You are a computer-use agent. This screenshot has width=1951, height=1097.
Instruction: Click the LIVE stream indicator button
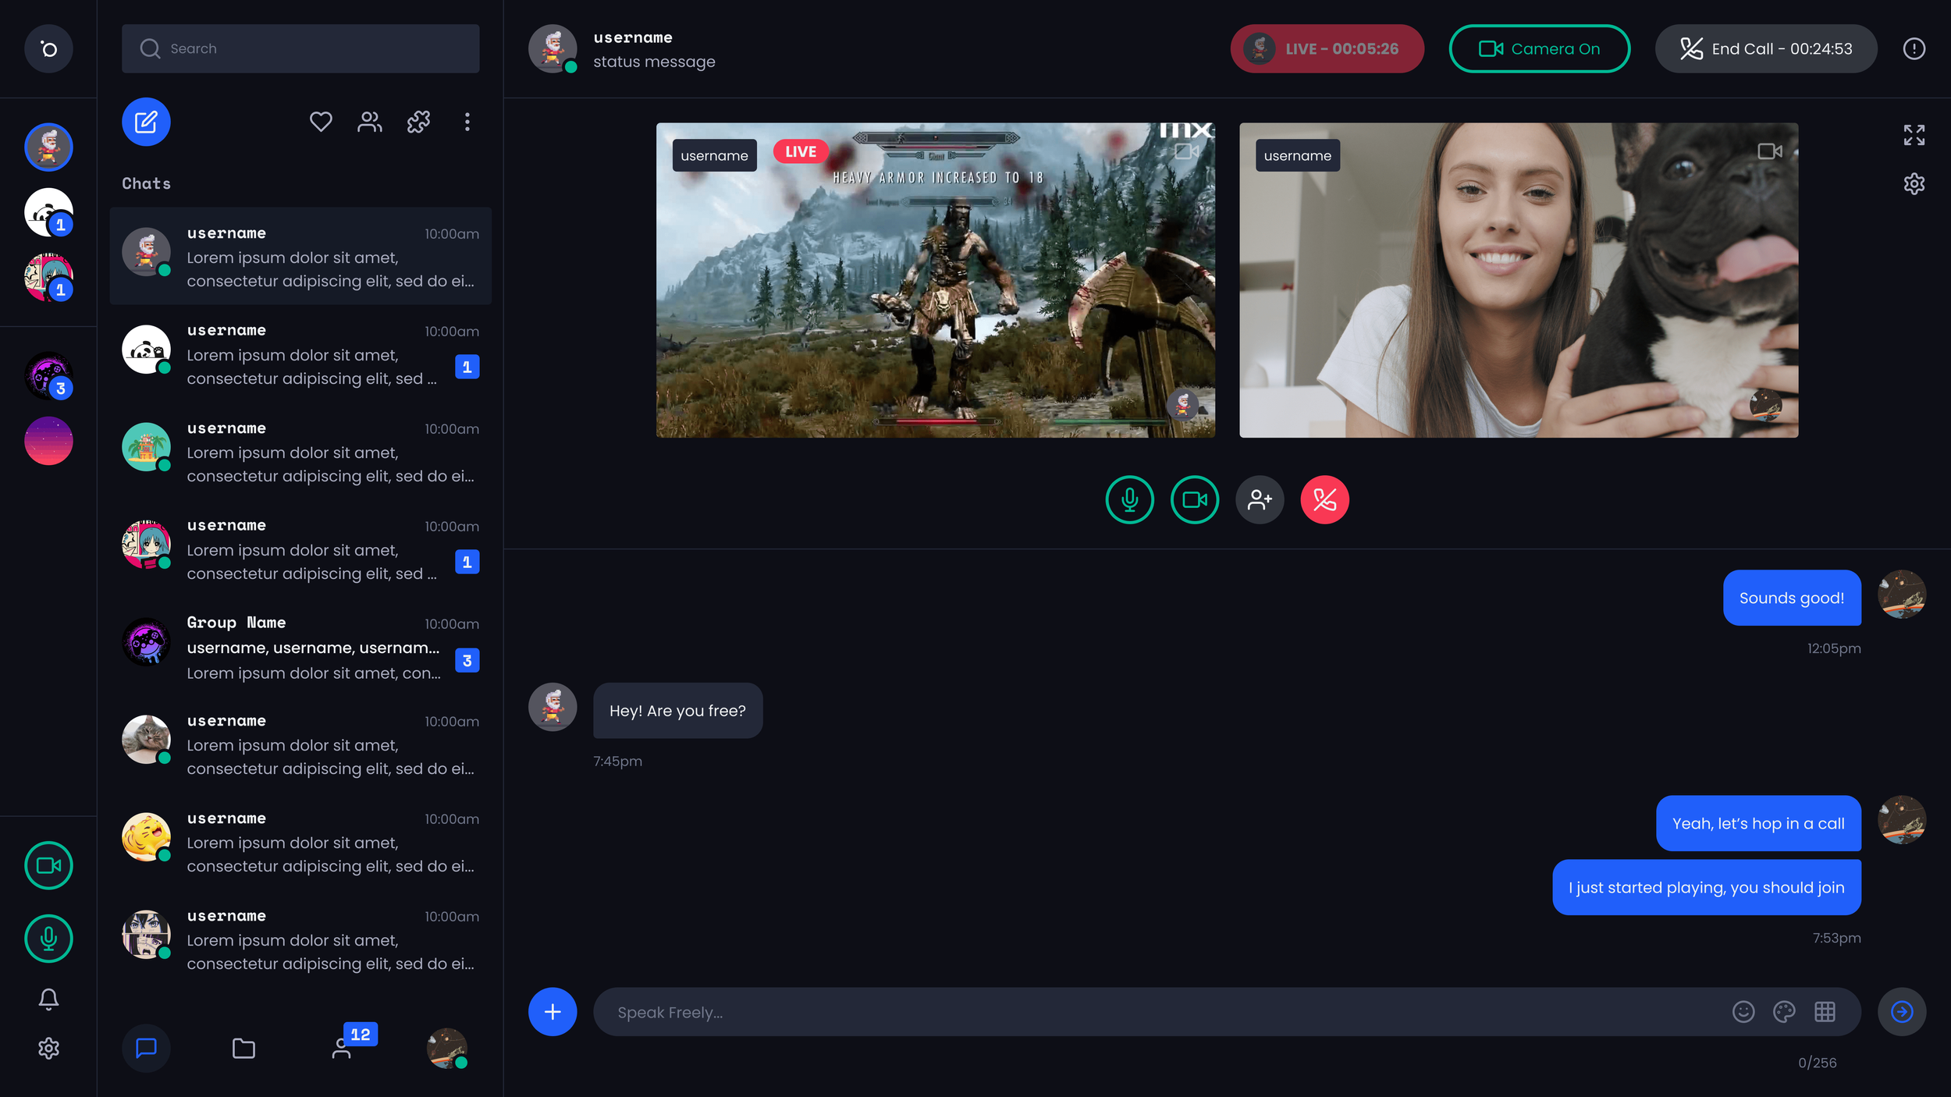[x=1327, y=48]
